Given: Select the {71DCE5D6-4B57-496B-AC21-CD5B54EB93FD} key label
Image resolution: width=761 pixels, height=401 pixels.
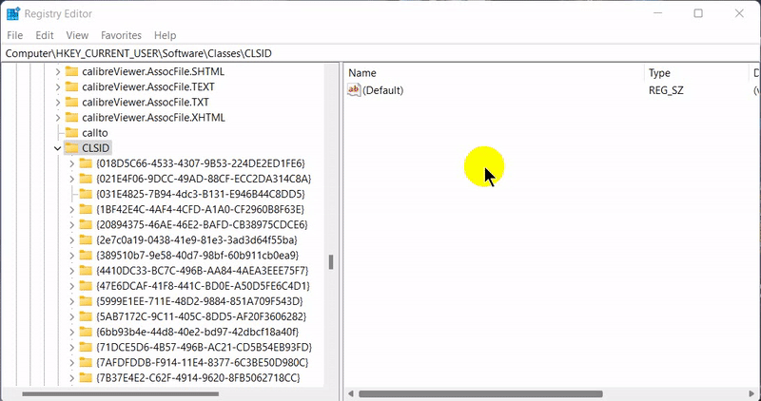Looking at the screenshot, I should [x=204, y=347].
